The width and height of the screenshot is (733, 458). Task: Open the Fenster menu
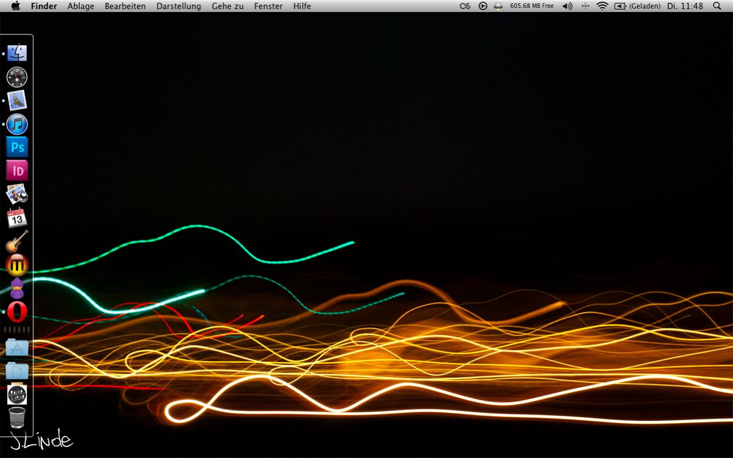point(268,6)
